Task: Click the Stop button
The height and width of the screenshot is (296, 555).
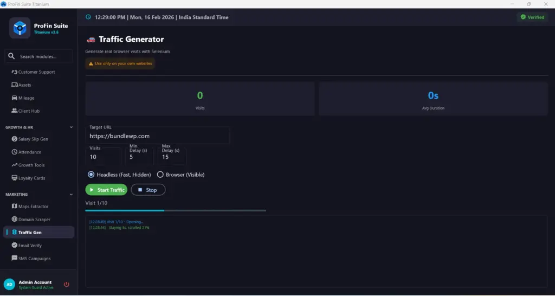Action: (x=148, y=190)
